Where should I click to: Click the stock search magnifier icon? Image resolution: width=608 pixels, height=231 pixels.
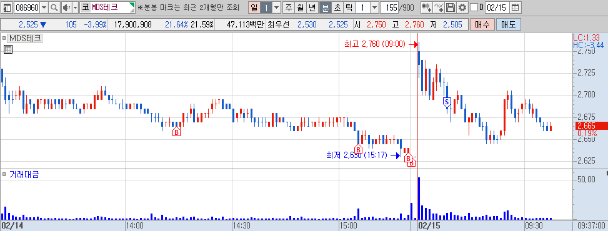tap(54, 7)
